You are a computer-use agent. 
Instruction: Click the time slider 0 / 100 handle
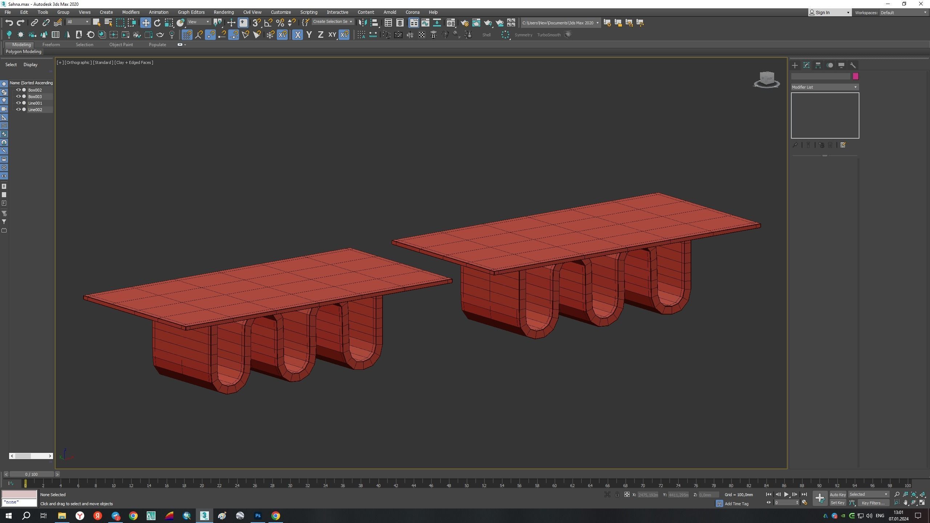coord(32,474)
